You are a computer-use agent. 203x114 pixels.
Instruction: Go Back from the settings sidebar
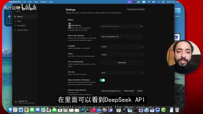17,11
